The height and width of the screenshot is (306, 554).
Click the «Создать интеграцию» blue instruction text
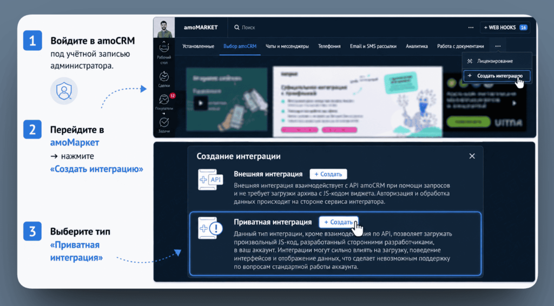[x=96, y=169]
